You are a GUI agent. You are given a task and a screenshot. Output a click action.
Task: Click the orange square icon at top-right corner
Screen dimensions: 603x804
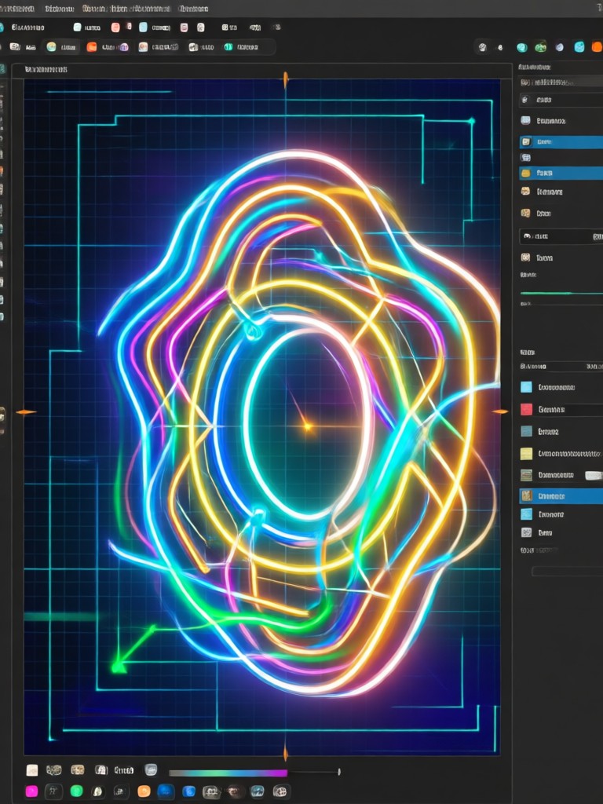[x=598, y=47]
